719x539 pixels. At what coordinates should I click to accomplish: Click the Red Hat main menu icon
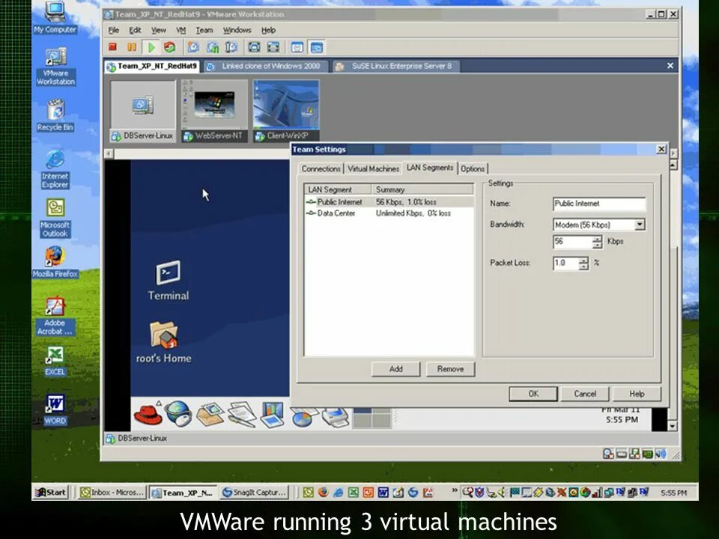148,414
